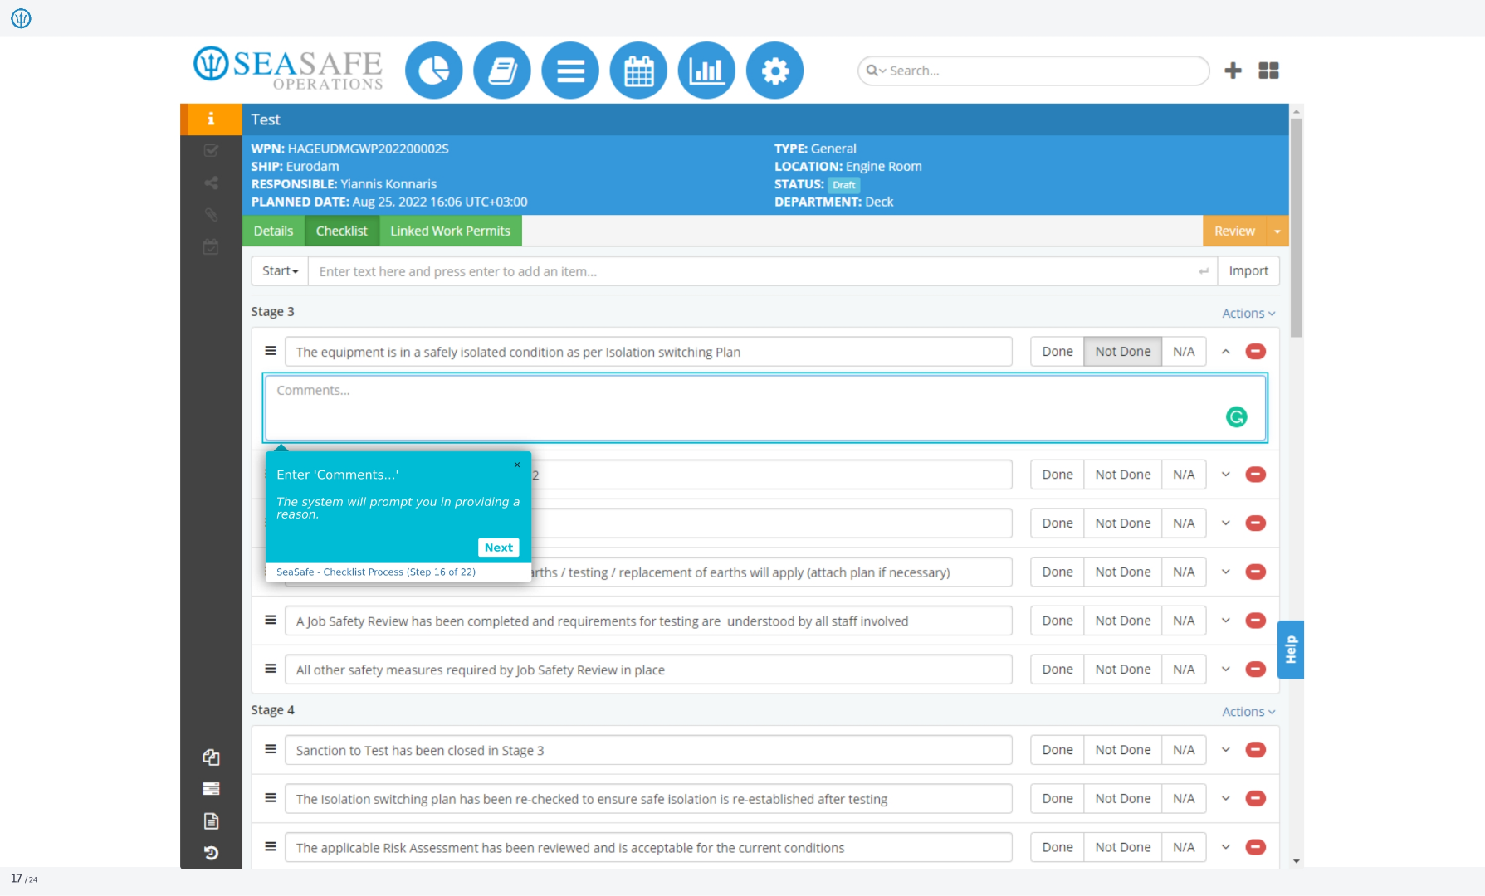Open Stage 3 Actions menu

coord(1248,313)
